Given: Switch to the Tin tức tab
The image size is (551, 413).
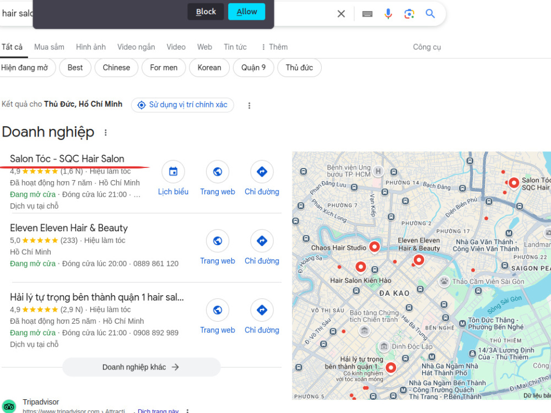Looking at the screenshot, I should click(235, 47).
